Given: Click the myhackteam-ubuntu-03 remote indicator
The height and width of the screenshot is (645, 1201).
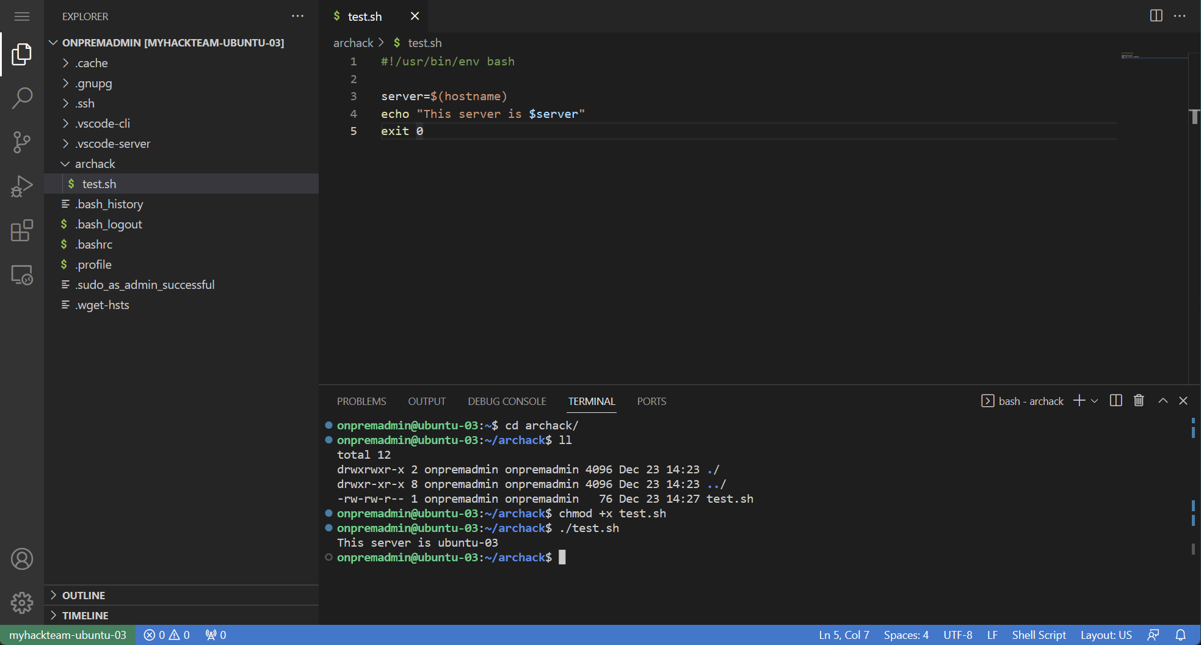Looking at the screenshot, I should tap(67, 635).
